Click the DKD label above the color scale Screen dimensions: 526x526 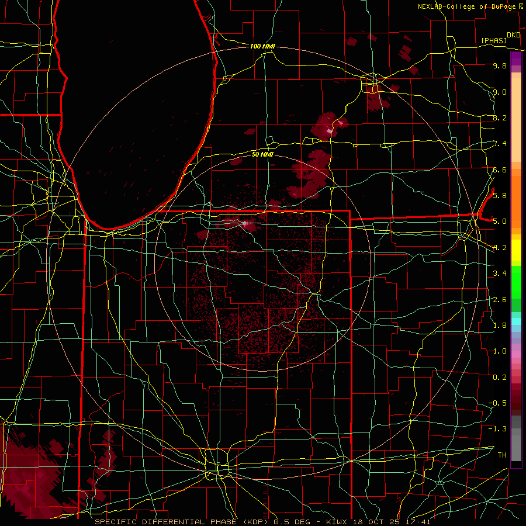point(513,35)
